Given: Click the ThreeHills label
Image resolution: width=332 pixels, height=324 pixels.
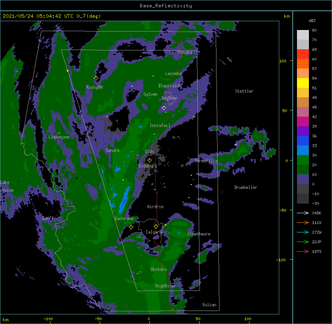Looking at the screenshot, I should tap(206, 161).
